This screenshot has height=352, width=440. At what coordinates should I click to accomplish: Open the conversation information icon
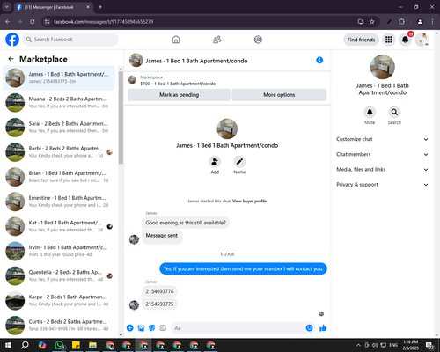[319, 60]
